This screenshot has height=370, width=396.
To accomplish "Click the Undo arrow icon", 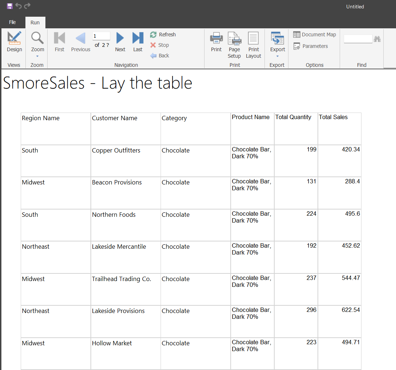I will tap(19, 5).
